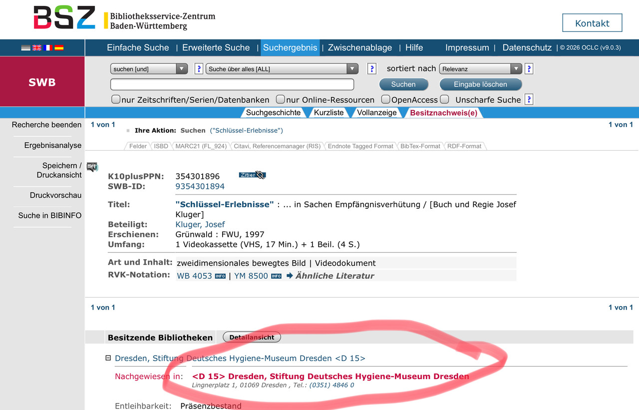639x410 pixels.
Task: Click the Detailansicht button
Action: pyautogui.click(x=252, y=337)
